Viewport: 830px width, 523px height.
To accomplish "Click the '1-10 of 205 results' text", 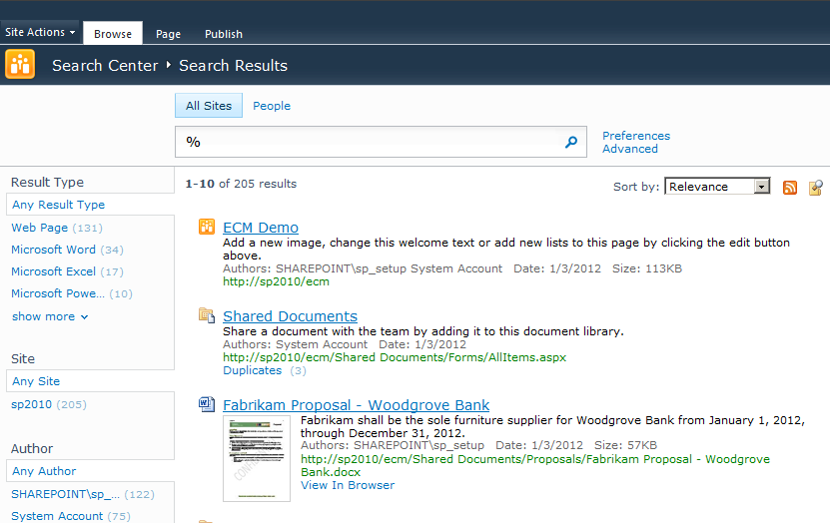I will [241, 184].
